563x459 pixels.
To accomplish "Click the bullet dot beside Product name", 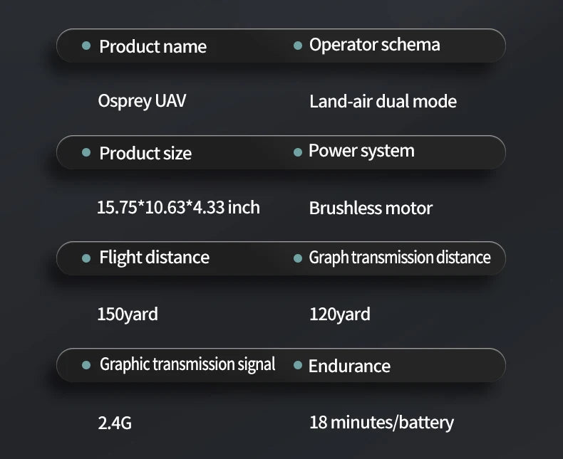I will [x=86, y=46].
